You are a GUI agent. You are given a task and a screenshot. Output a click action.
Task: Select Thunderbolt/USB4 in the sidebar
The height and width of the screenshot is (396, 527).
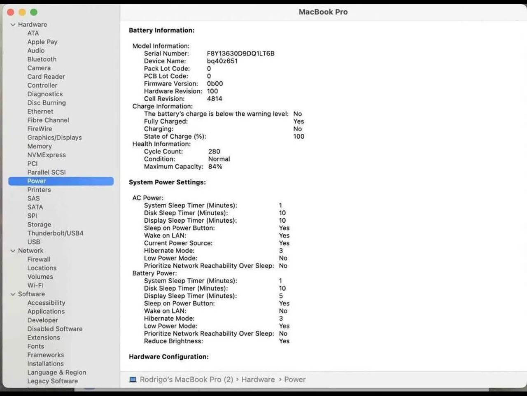point(56,233)
